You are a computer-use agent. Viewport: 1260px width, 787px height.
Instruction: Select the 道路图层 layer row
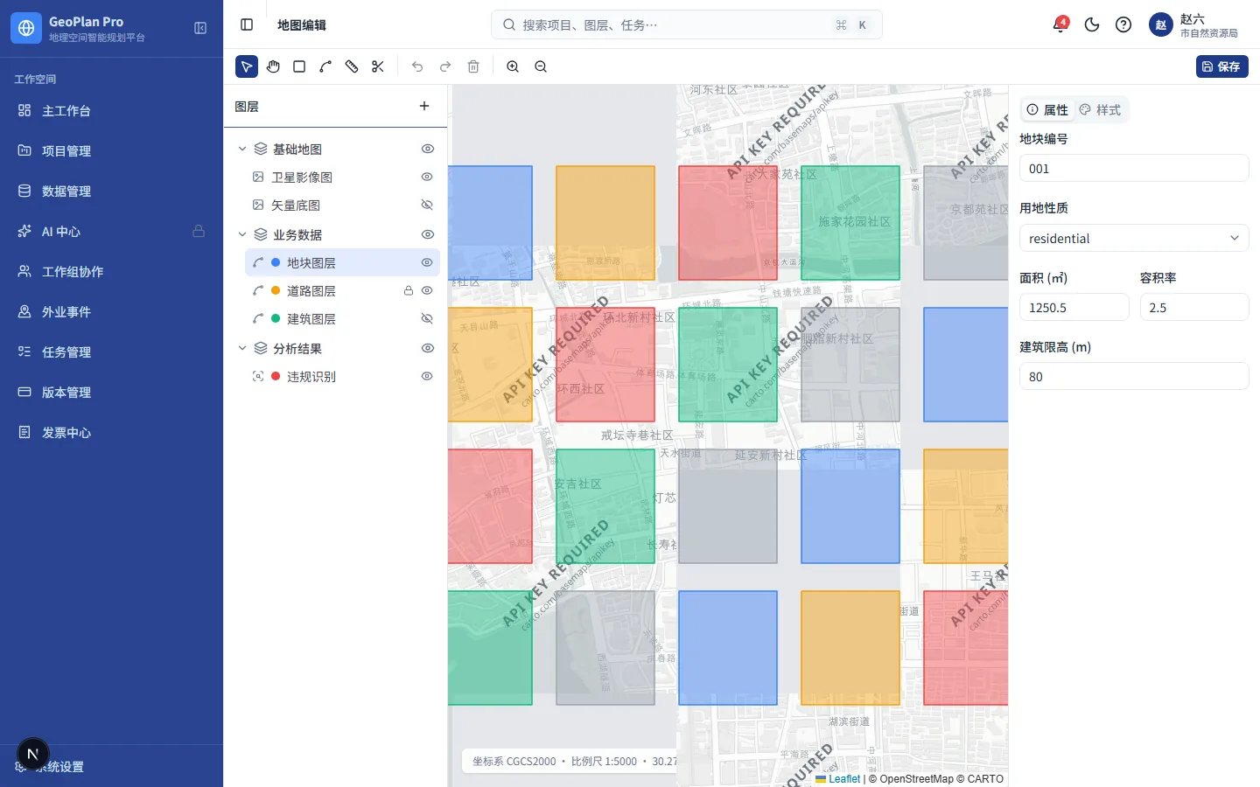pos(342,291)
